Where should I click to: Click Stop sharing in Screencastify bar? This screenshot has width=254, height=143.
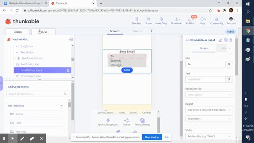tap(152, 137)
